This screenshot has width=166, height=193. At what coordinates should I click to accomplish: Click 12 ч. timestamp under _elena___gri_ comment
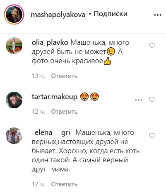[x=38, y=184]
